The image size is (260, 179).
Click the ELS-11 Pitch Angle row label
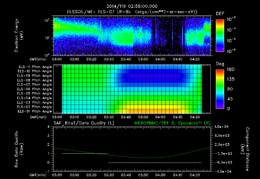tap(35, 67)
